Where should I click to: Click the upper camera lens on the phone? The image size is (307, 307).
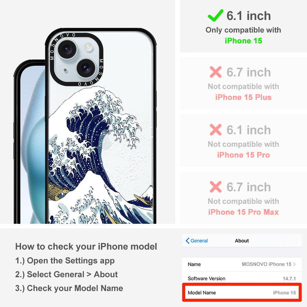pyautogui.click(x=67, y=49)
